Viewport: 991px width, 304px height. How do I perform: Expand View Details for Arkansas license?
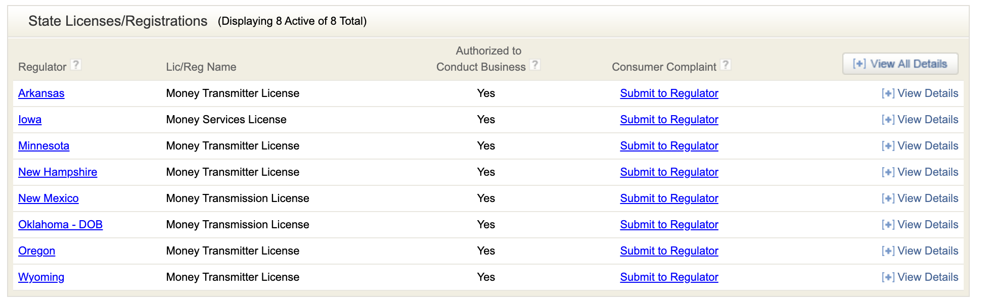pos(920,93)
